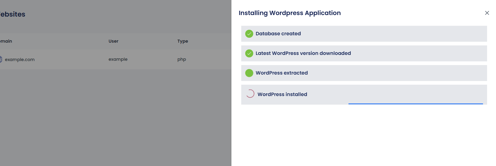Select the 'WordPress extracted' step text

tap(282, 73)
